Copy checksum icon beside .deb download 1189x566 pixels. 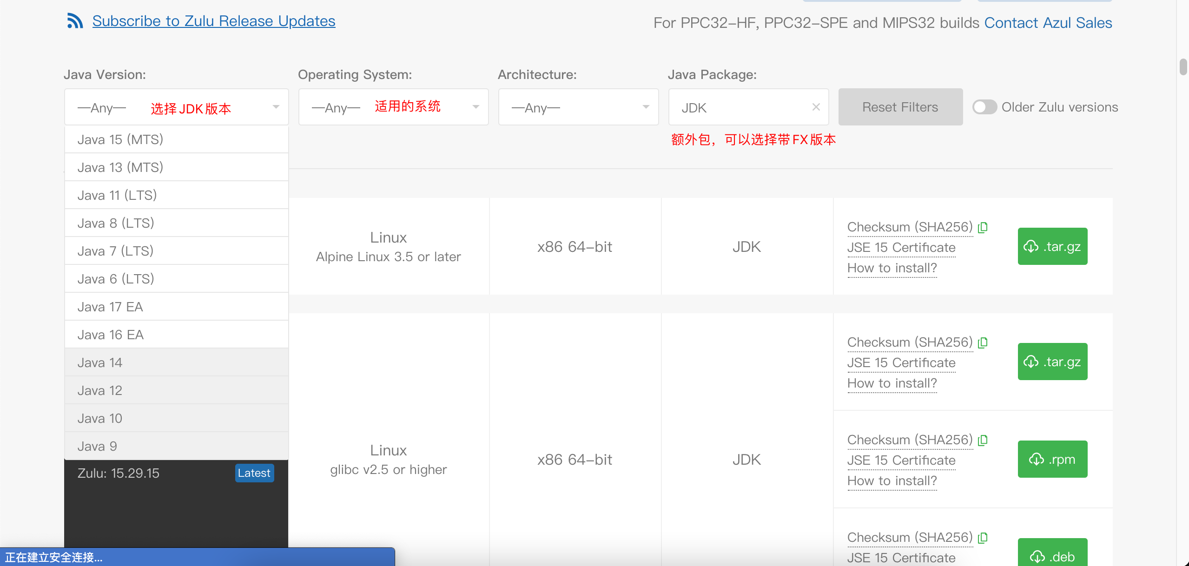tap(983, 538)
